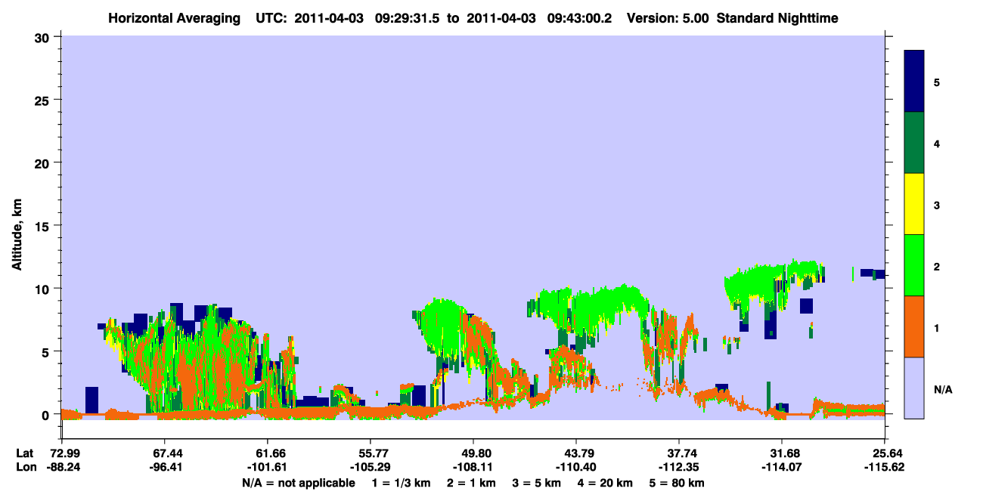The width and height of the screenshot is (983, 504).
Task: Click the longitude value -108.11
Action: click(473, 468)
